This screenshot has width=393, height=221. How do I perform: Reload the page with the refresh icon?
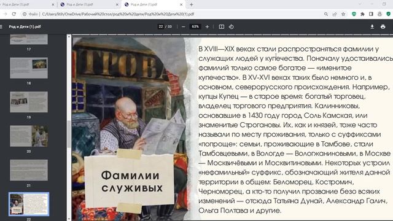pyautogui.click(x=14, y=14)
